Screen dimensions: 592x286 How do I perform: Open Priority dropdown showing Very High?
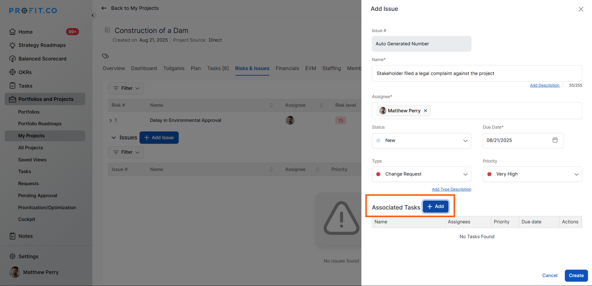tap(532, 174)
